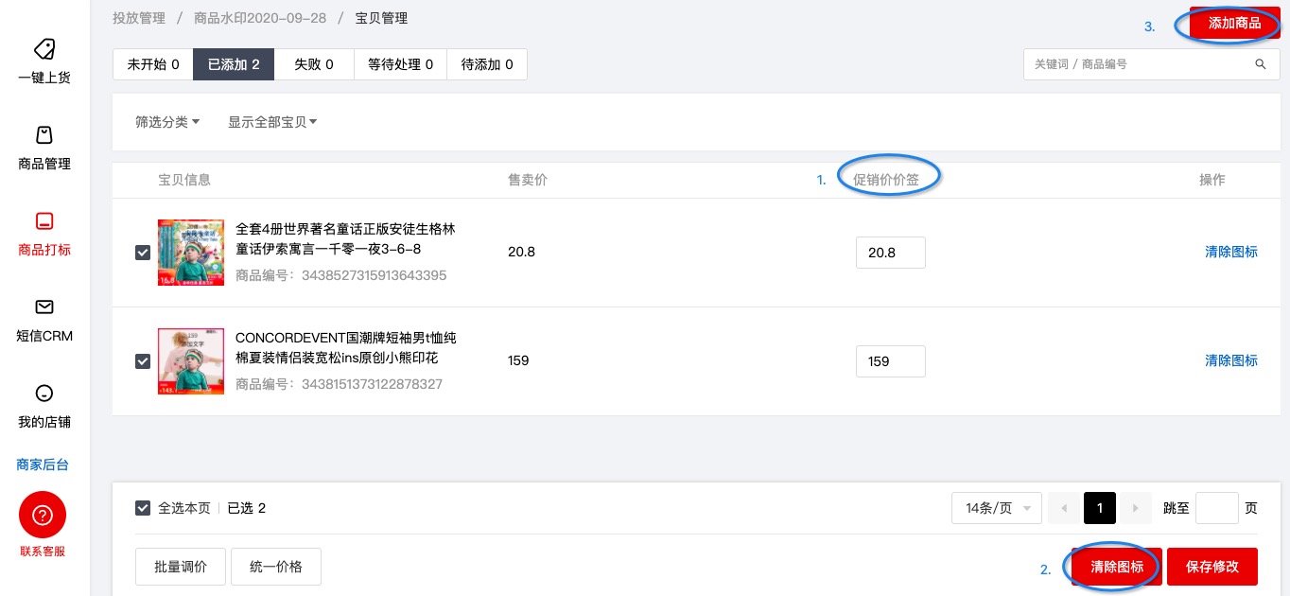Open 商品管理 shopping bag icon
The width and height of the screenshot is (1290, 596).
pos(44,135)
